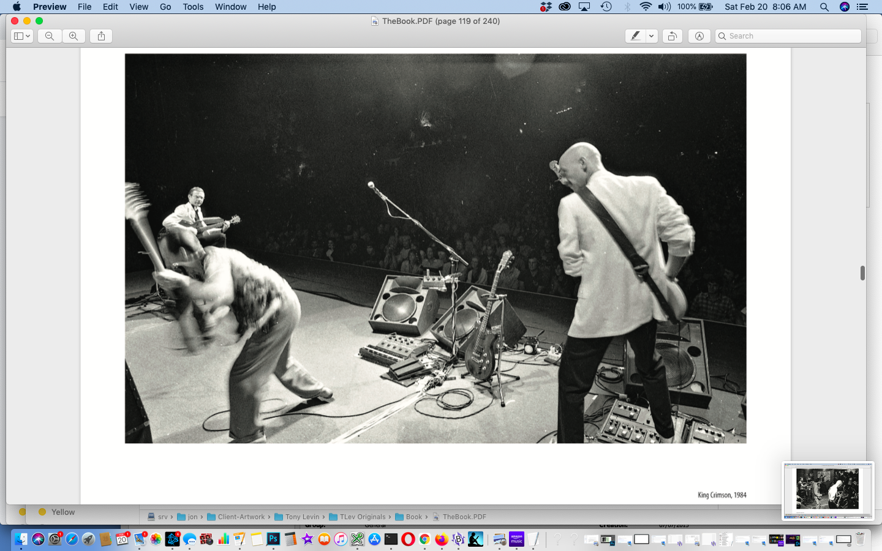Open the Edit menu

110,7
